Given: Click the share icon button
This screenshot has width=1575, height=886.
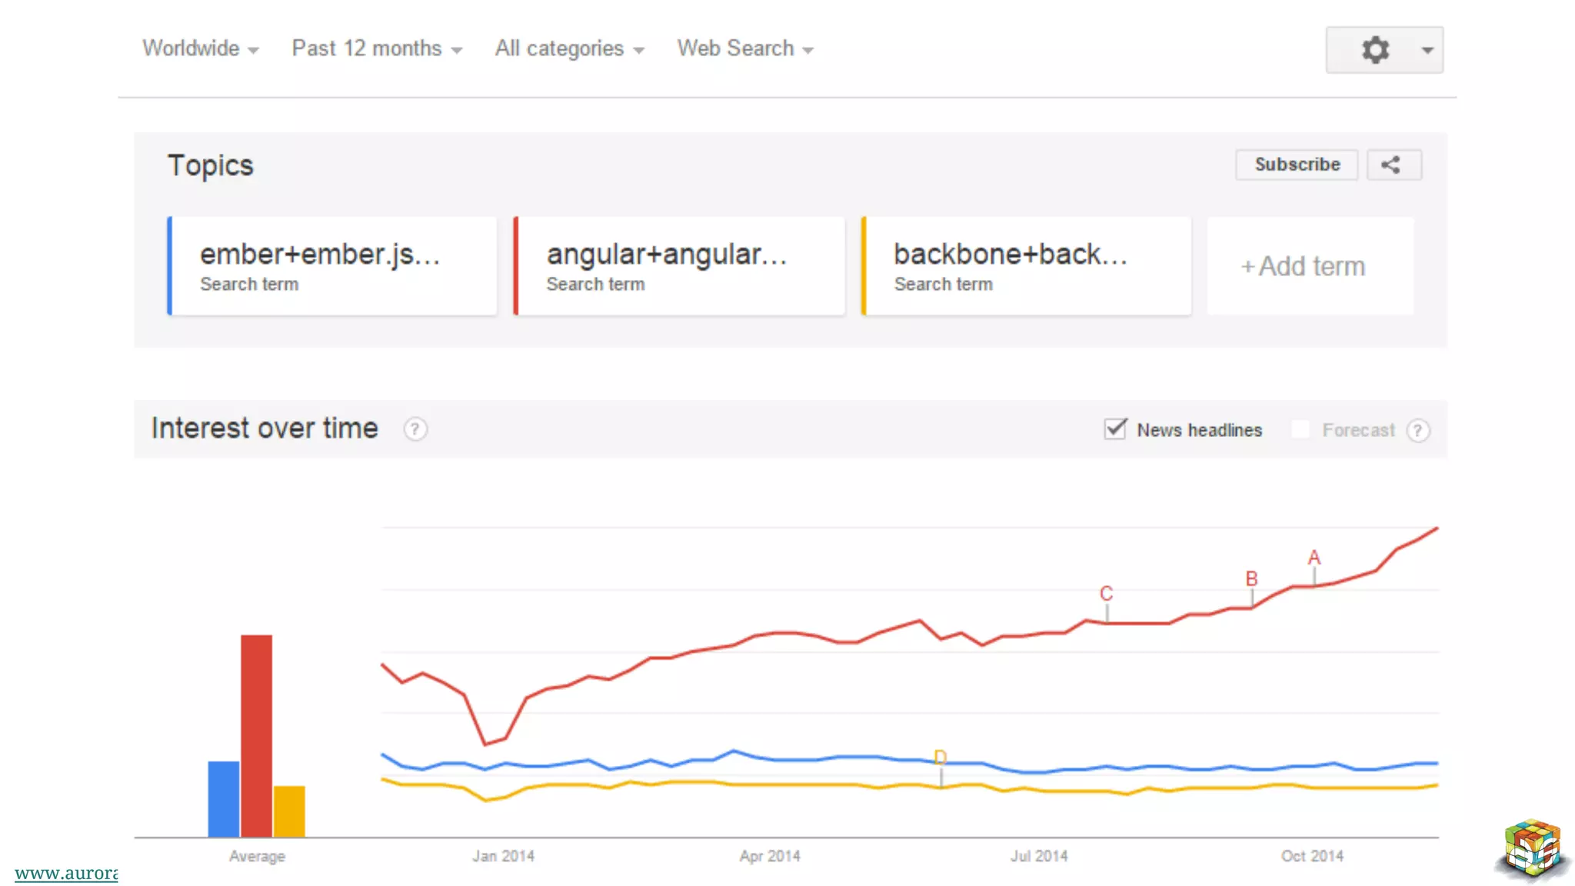Looking at the screenshot, I should click(x=1393, y=165).
